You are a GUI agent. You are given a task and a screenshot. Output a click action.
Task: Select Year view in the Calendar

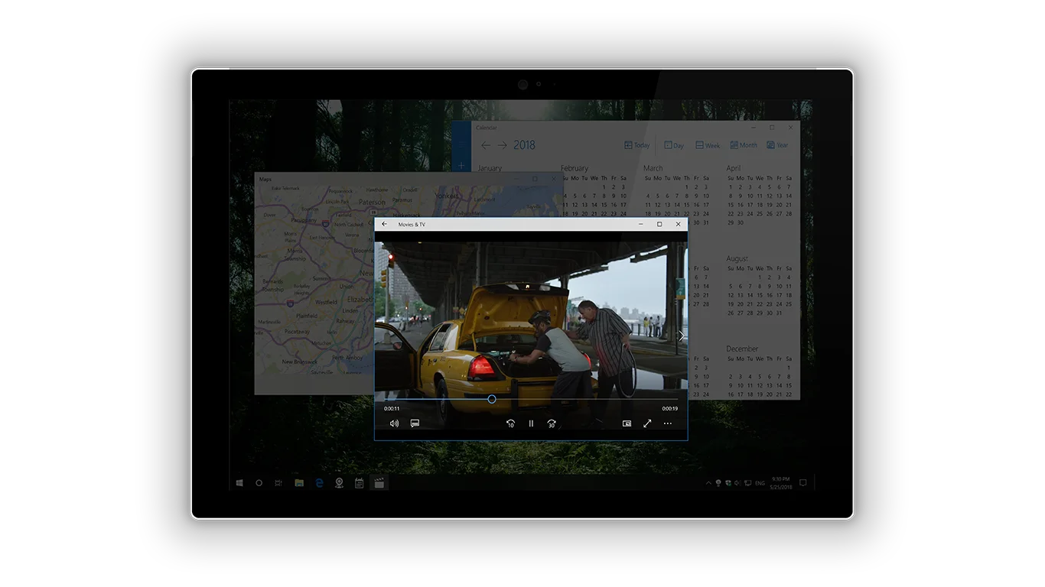tap(779, 144)
